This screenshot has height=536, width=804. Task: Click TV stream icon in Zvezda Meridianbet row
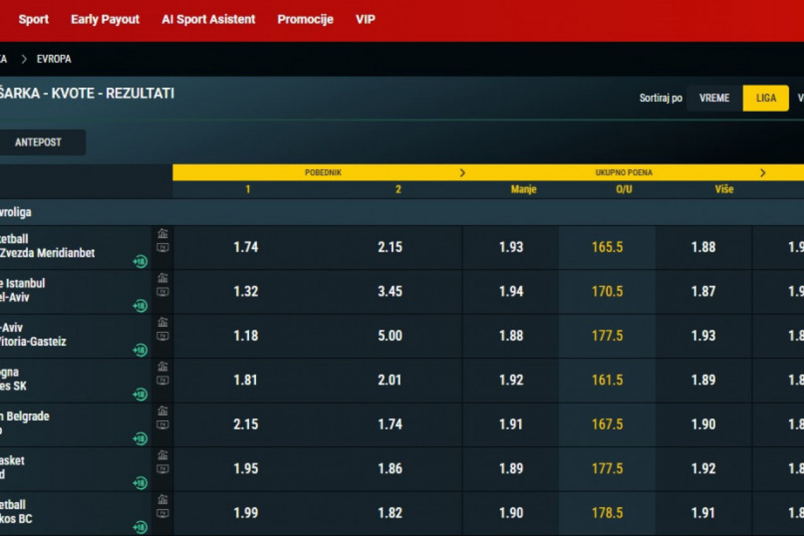coord(163,248)
